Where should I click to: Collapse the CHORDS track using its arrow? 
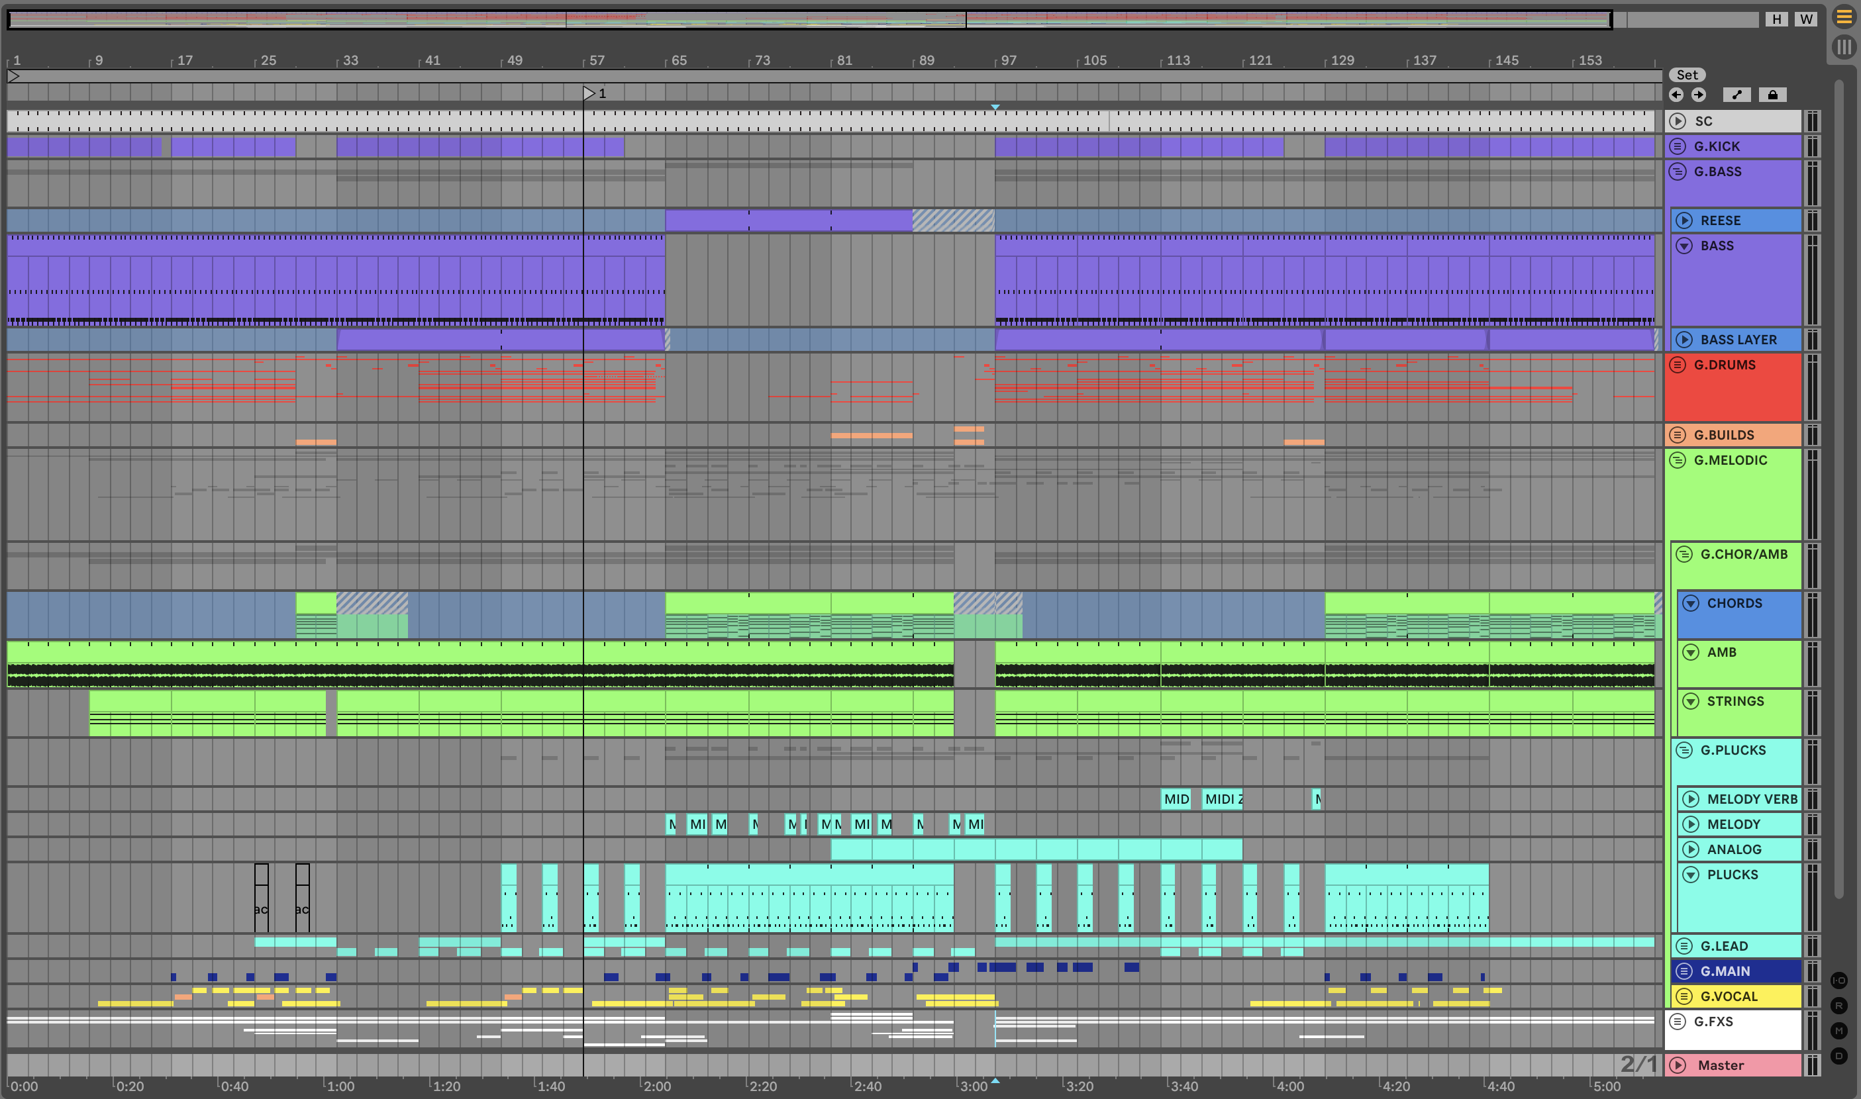pyautogui.click(x=1691, y=604)
